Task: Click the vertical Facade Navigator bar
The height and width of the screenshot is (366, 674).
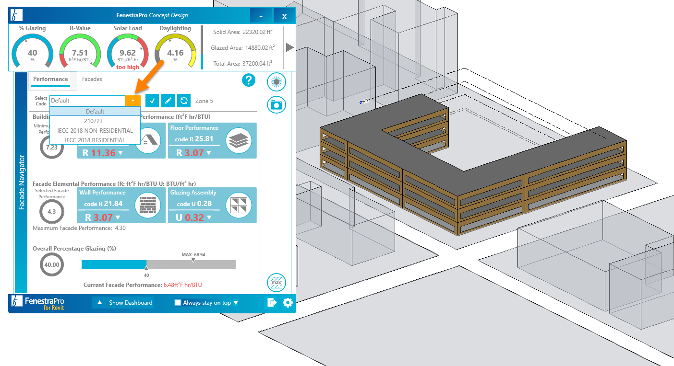Action: point(22,182)
